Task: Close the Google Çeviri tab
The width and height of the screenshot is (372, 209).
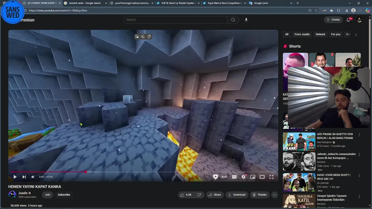Action: click(291, 3)
